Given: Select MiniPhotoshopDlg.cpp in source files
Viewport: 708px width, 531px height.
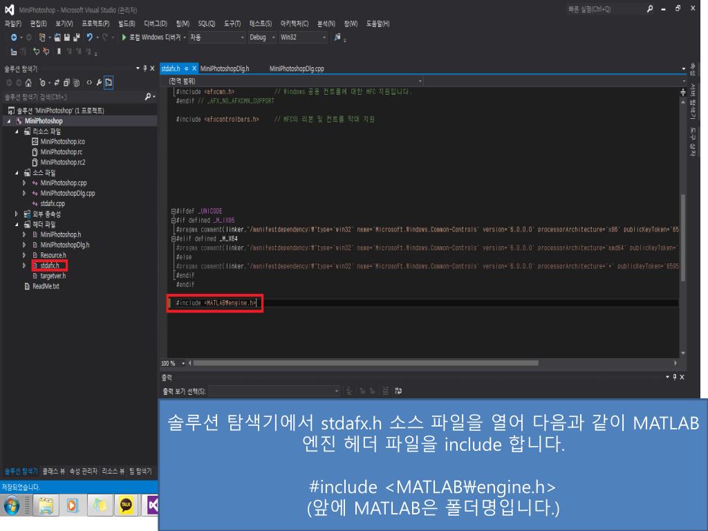Looking at the screenshot, I should [x=68, y=194].
